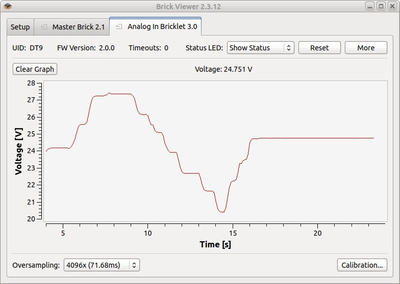Click the undock icon on Analog In Bricklet tab
The width and height of the screenshot is (400, 284).
[119, 26]
